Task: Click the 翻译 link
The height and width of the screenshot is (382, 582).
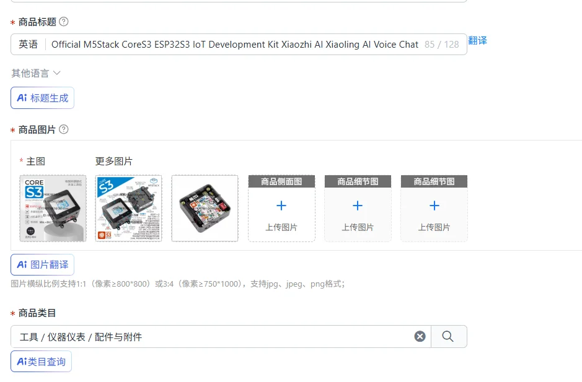Action: pyautogui.click(x=477, y=40)
